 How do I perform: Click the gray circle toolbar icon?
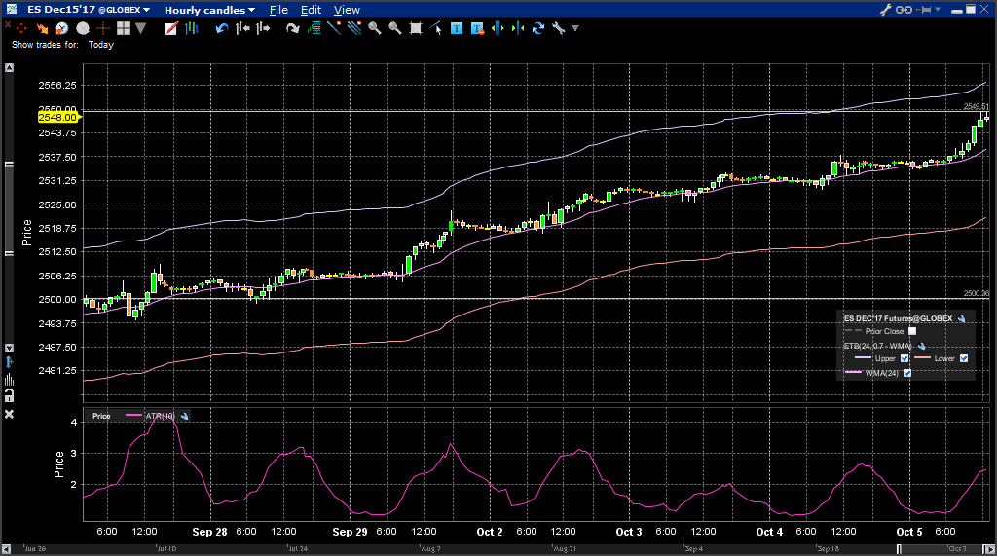coord(83,28)
